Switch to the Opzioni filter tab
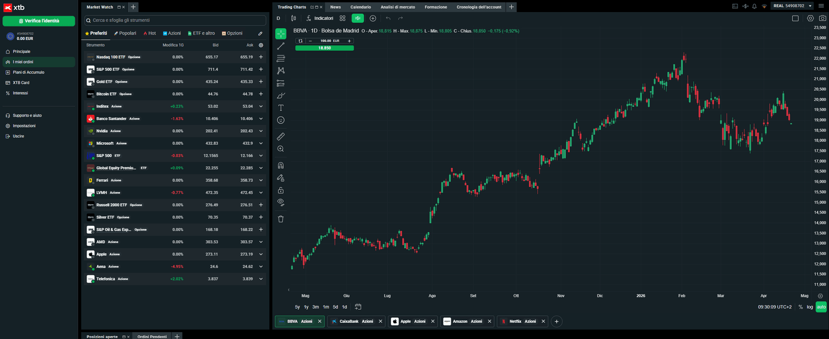Image resolution: width=829 pixels, height=339 pixels. click(x=232, y=33)
